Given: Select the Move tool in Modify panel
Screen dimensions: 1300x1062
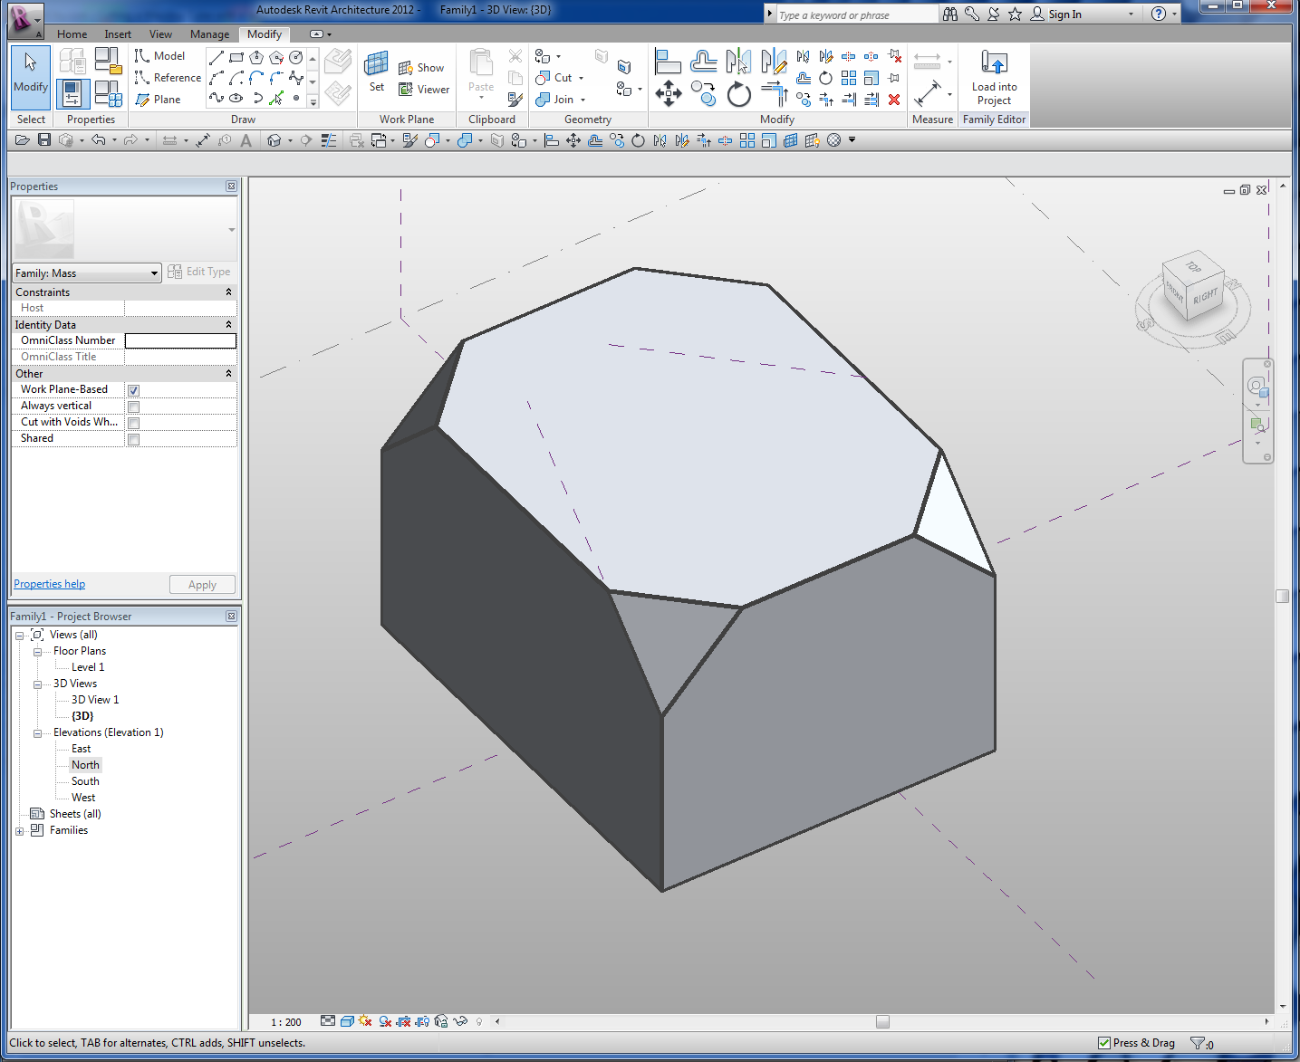Looking at the screenshot, I should 669,92.
